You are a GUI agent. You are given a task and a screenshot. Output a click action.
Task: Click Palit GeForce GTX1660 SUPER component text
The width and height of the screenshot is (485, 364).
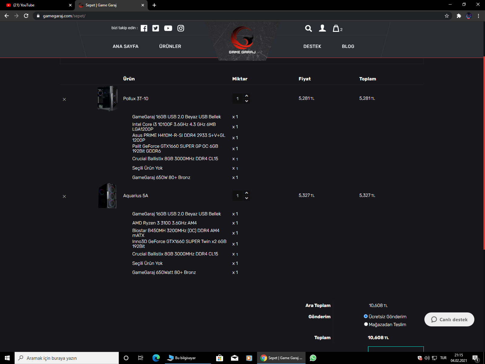coord(175,149)
